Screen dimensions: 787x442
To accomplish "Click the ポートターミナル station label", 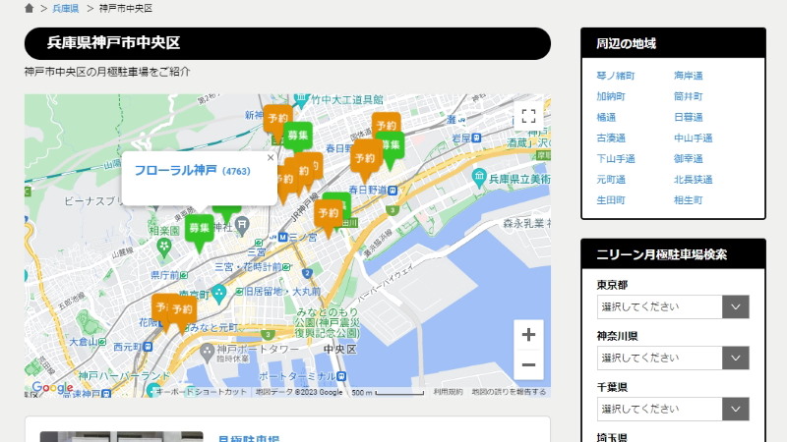I will tap(298, 376).
